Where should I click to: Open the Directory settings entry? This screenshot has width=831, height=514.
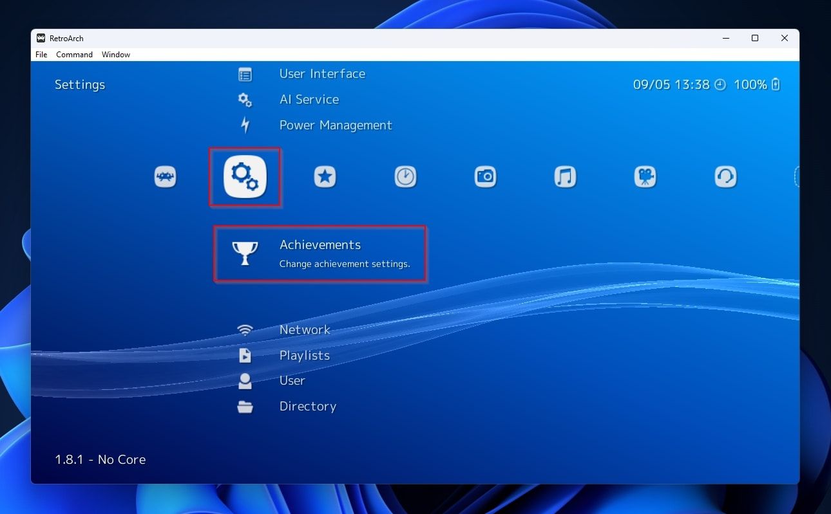point(307,406)
